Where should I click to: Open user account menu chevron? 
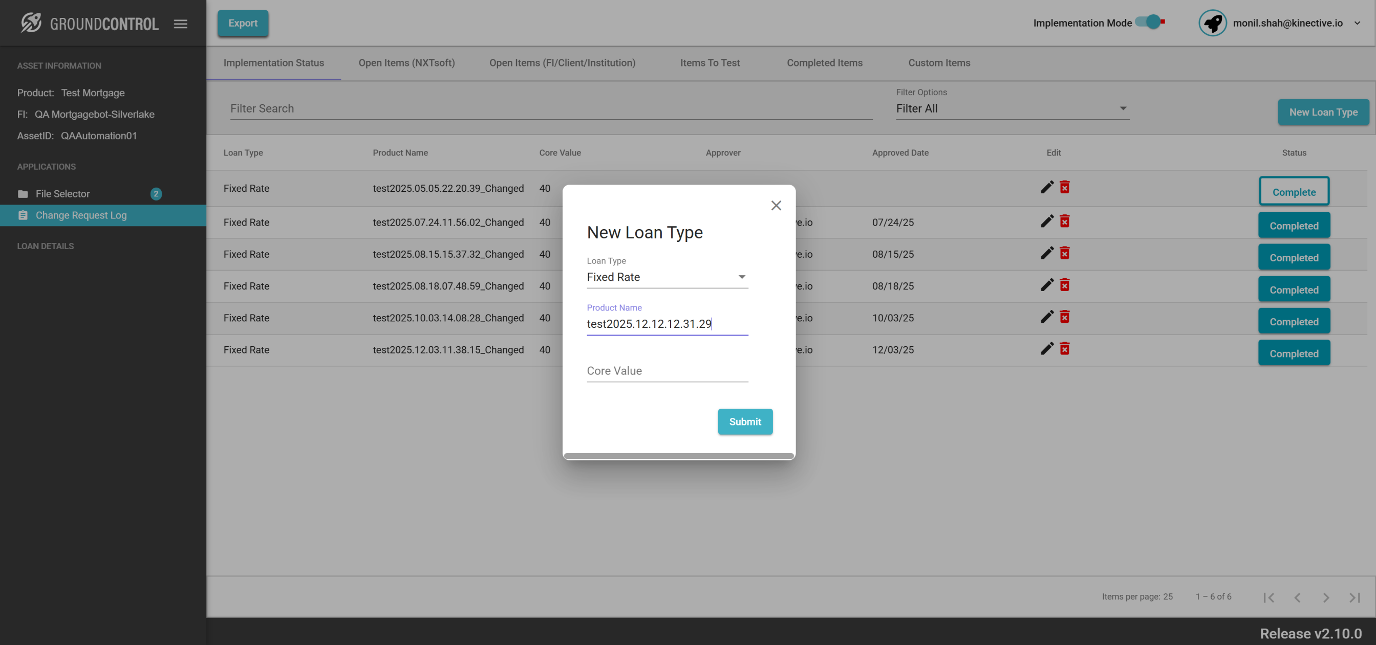(1357, 23)
